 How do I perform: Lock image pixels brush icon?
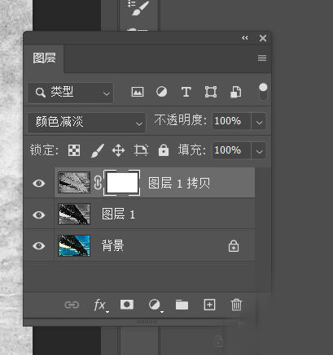click(98, 150)
